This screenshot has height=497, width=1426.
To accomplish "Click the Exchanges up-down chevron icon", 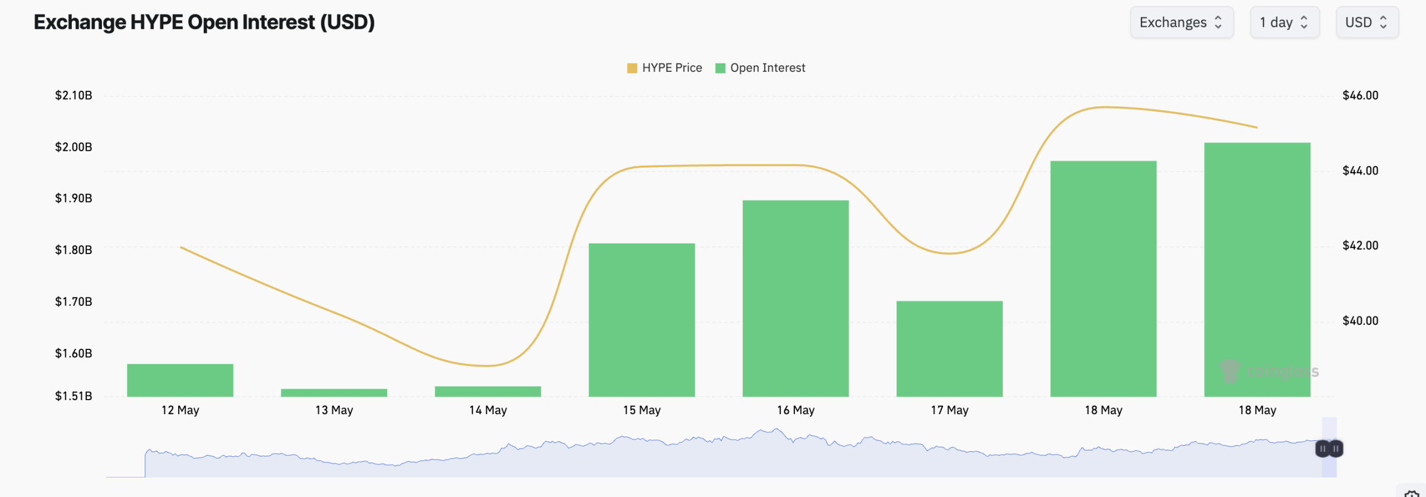I will [x=1218, y=22].
